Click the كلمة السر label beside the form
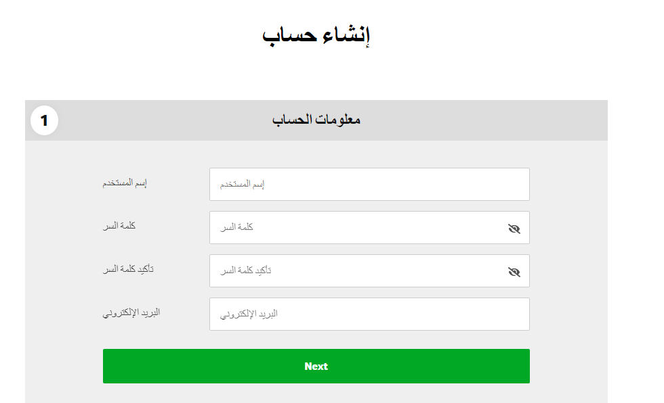Screen dimensions: 664x403 click(x=119, y=225)
